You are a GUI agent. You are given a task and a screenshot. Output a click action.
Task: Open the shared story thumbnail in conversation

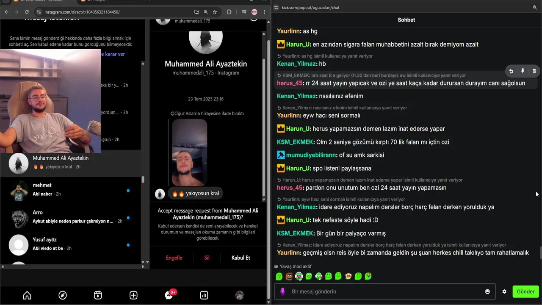[189, 152]
